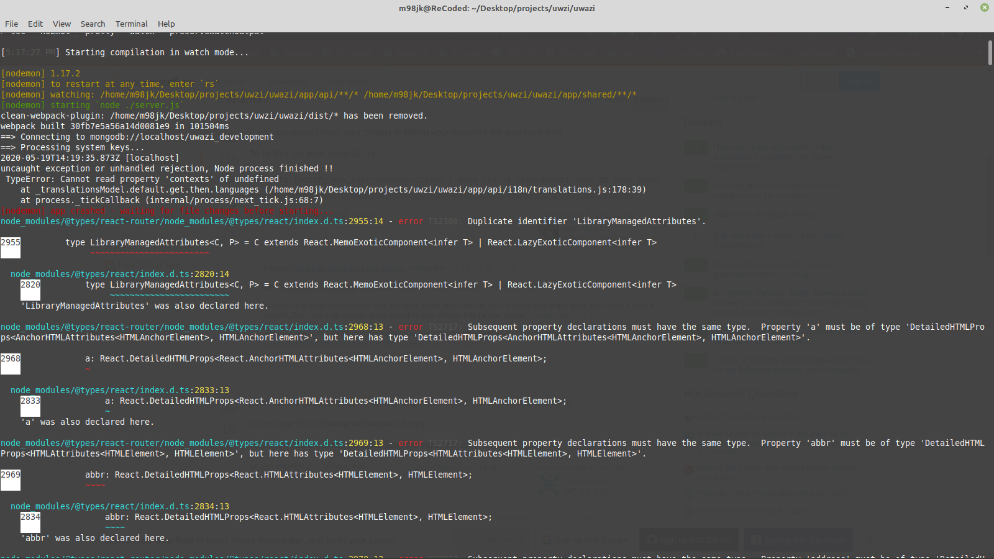
Task: Maximize the terminal window
Action: (x=966, y=7)
